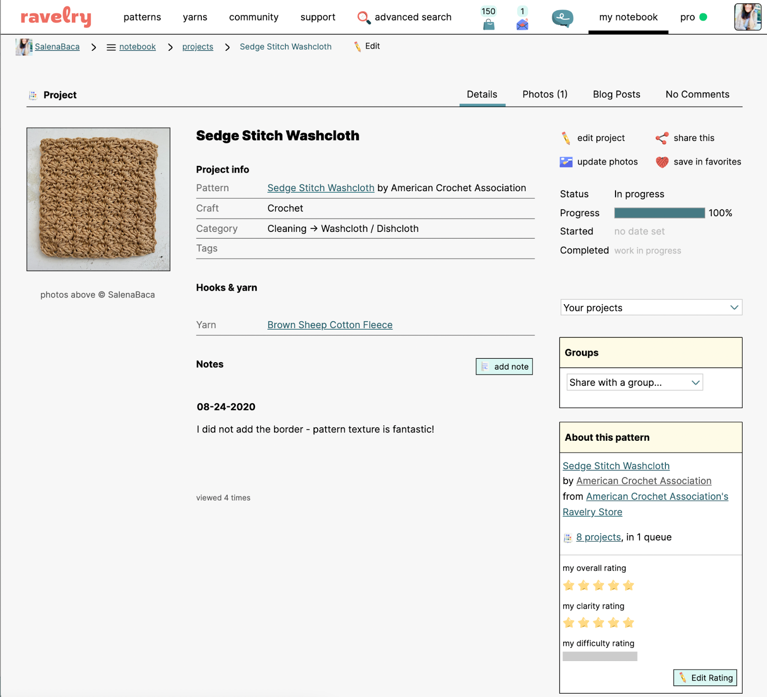Switch to the Details tab
Screen dimensions: 767x697
tap(482, 94)
